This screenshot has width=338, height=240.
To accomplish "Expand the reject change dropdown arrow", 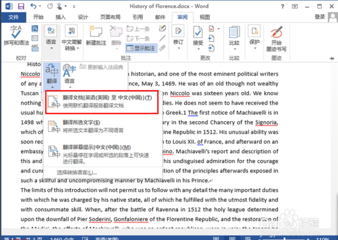I will 219,29.
